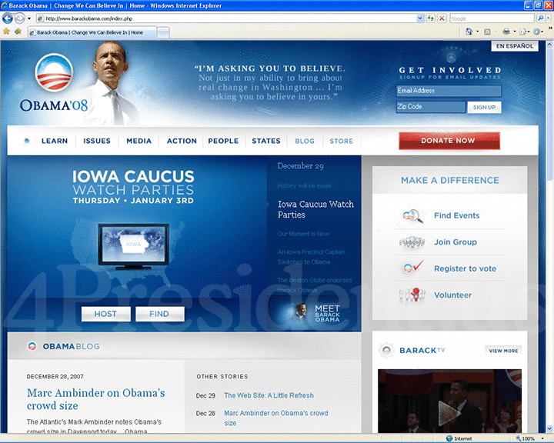
Task: Open the Join Group link
Action: pos(456,242)
